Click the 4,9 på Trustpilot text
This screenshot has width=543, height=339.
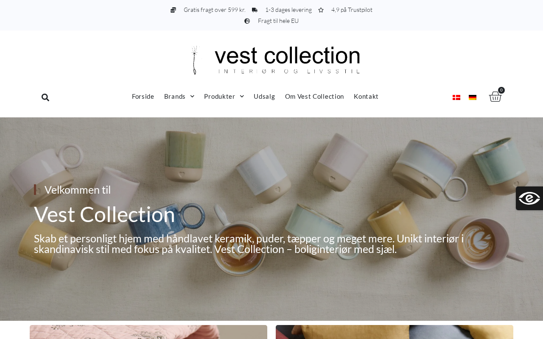[352, 10]
